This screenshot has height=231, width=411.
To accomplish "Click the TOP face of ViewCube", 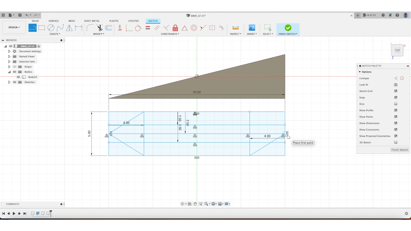I will click(397, 50).
